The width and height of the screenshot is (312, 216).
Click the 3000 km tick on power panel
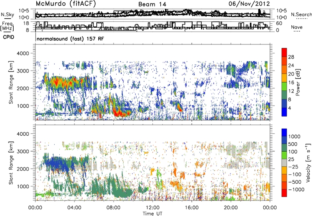23,71
